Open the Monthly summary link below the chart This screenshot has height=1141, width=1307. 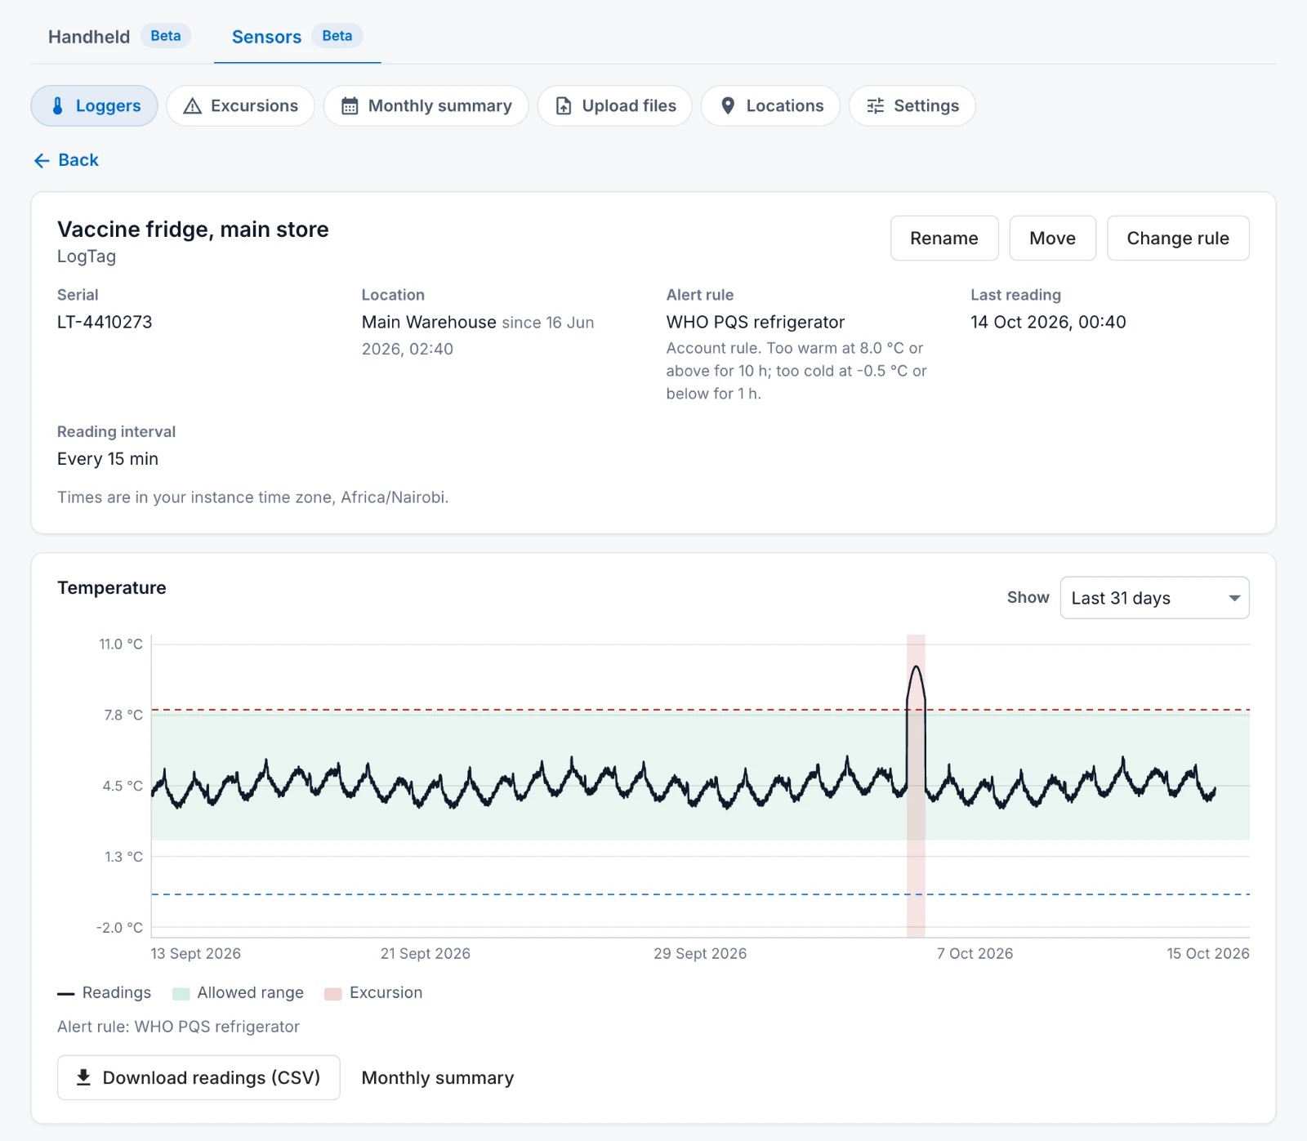point(438,1078)
